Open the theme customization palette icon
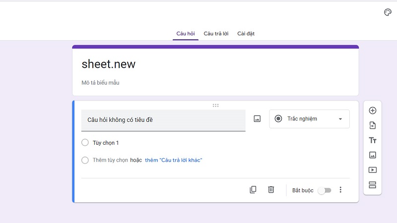397x223 pixels. click(x=388, y=12)
